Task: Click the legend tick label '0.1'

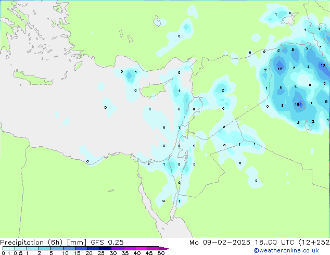Action: click(x=6, y=253)
